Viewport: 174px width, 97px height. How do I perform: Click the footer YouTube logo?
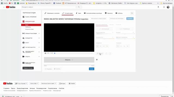click(x=8, y=84)
